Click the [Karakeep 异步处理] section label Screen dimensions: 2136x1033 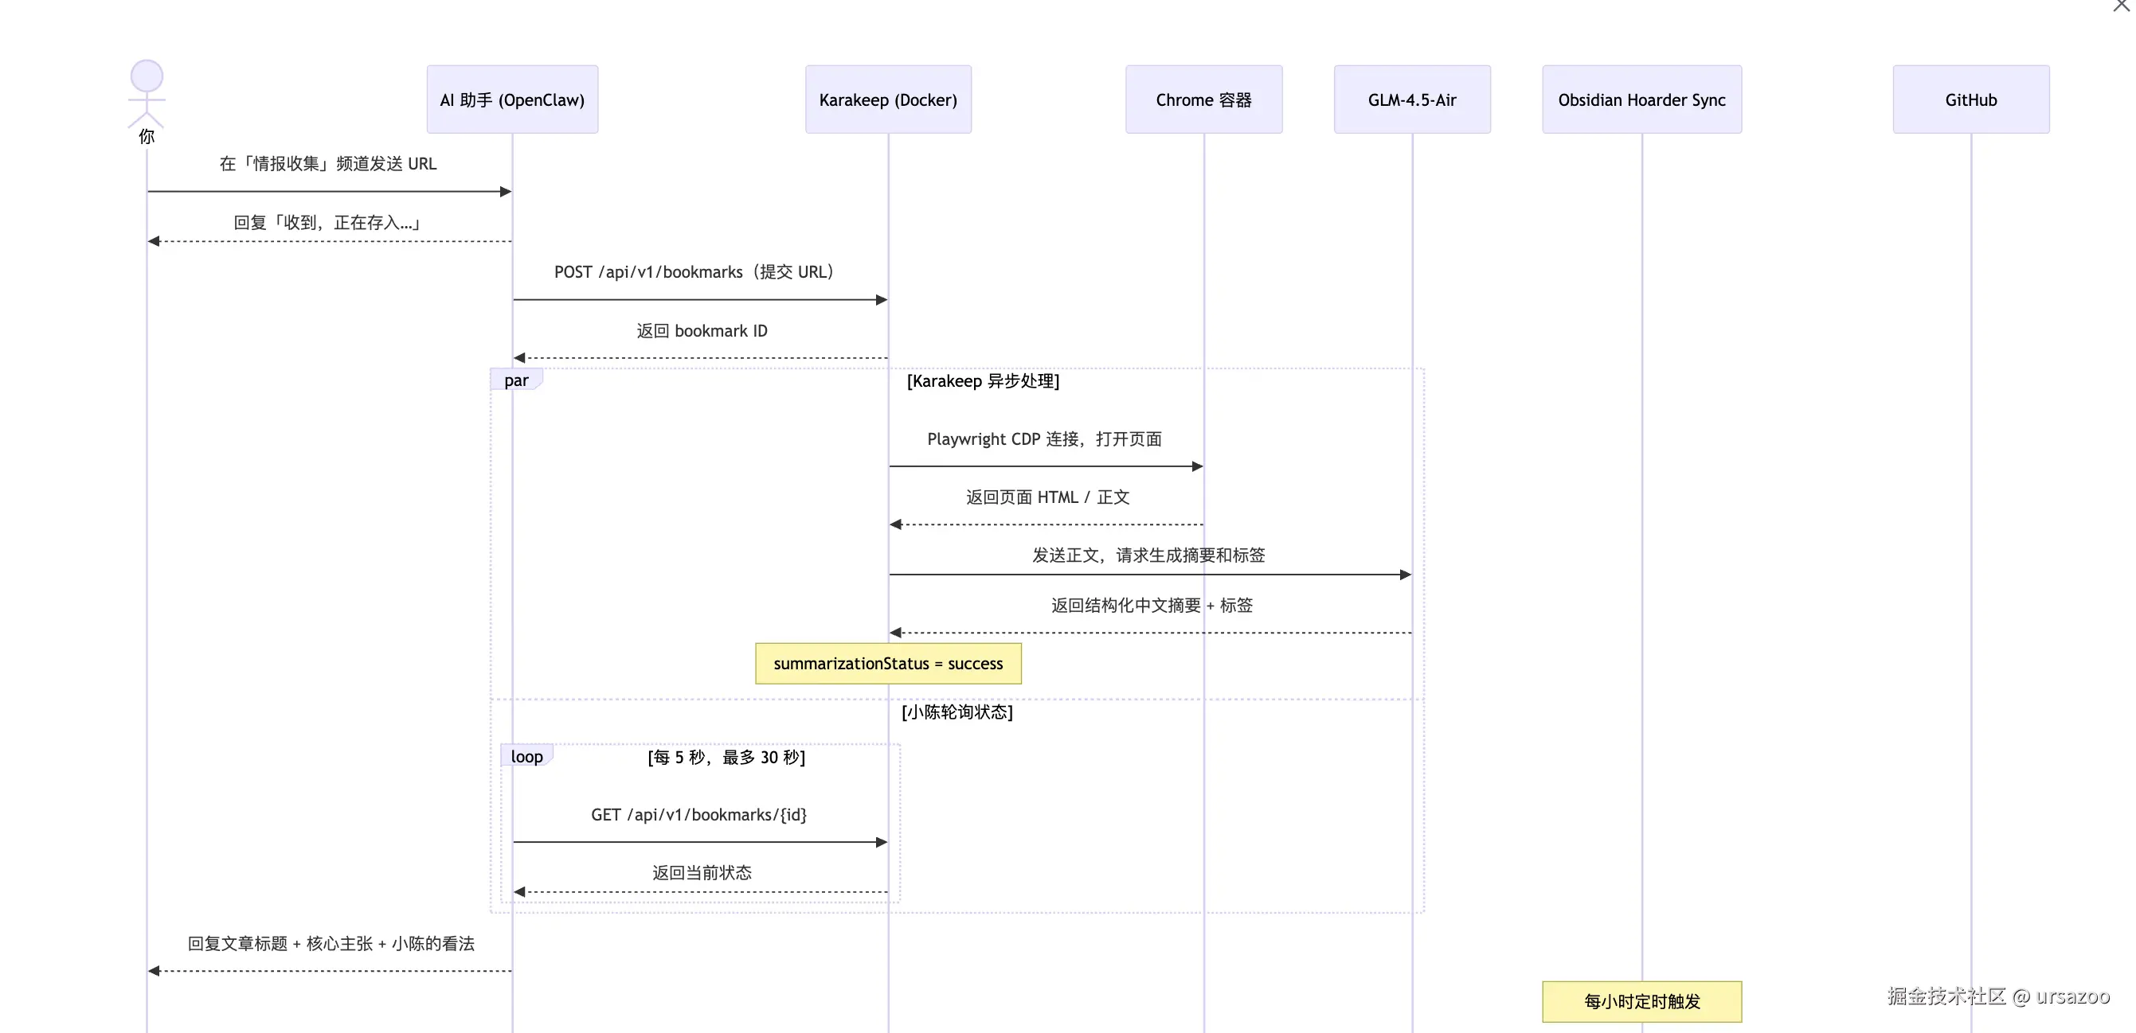coord(984,381)
